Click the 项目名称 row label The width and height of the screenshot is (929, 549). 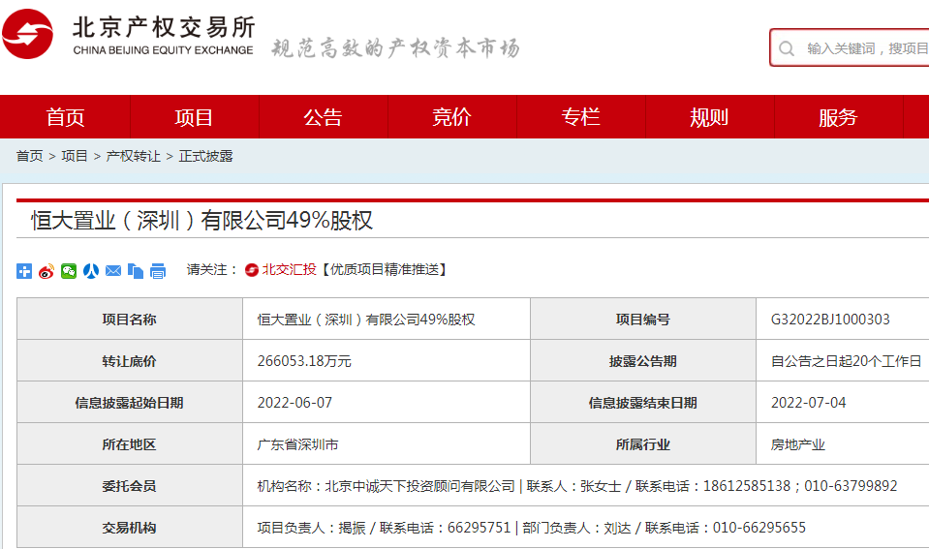[x=129, y=320]
